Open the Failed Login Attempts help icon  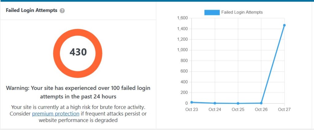[62, 11]
